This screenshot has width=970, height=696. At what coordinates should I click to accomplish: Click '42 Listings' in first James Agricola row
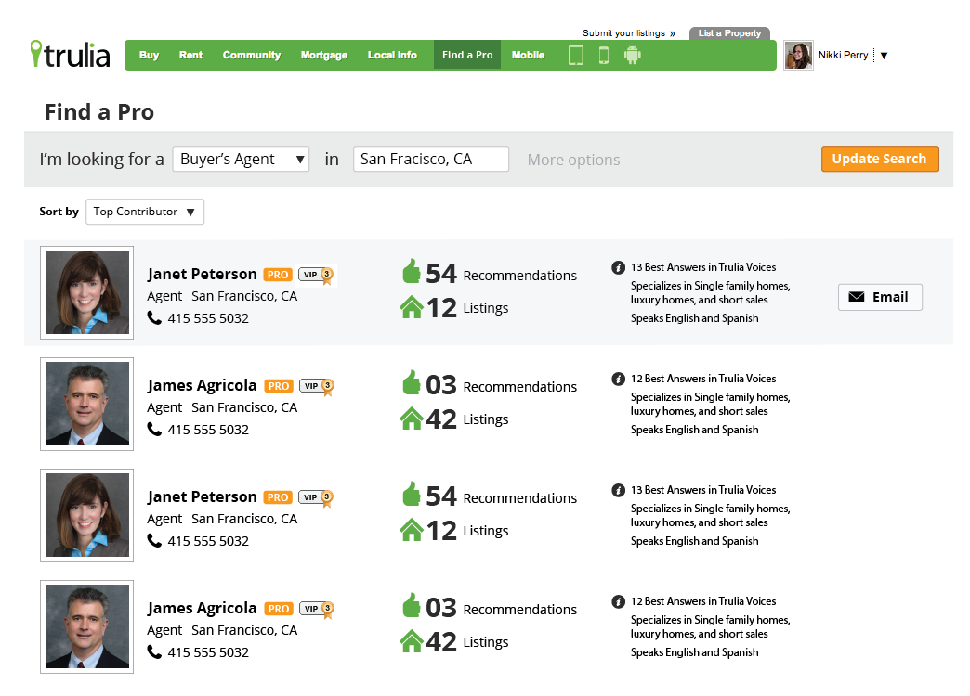tap(467, 419)
